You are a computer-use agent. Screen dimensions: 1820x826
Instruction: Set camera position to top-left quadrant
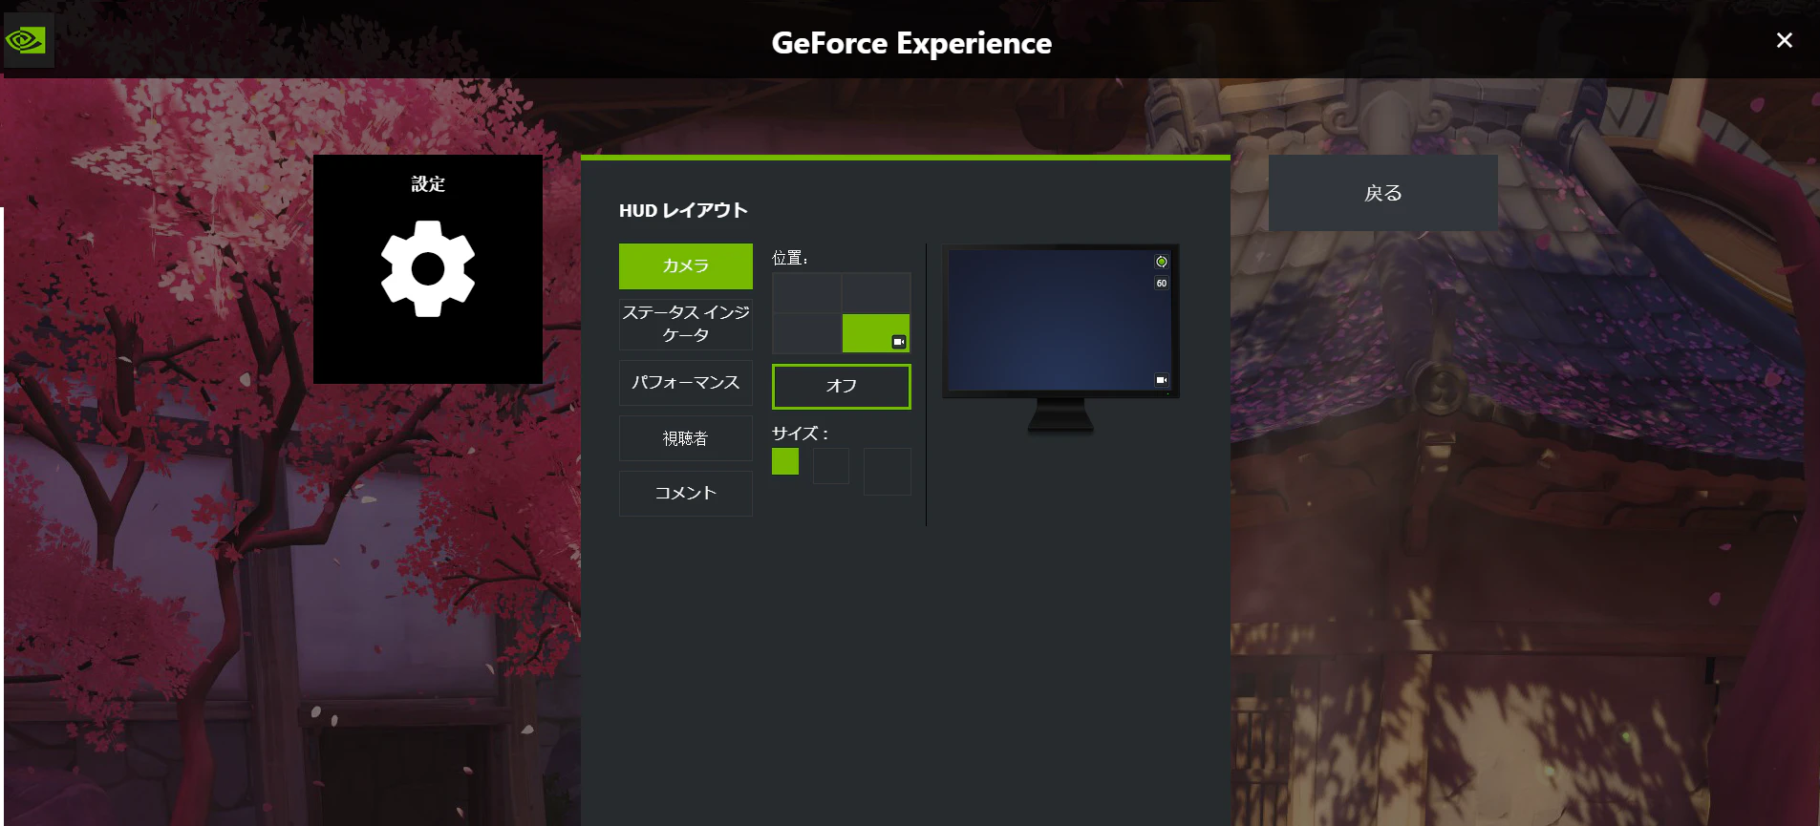[x=806, y=292]
